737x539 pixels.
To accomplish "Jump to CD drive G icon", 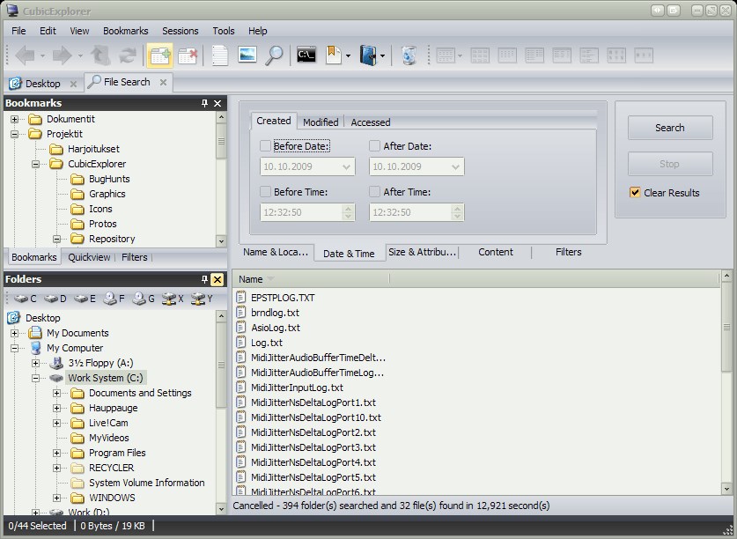I will (144, 299).
